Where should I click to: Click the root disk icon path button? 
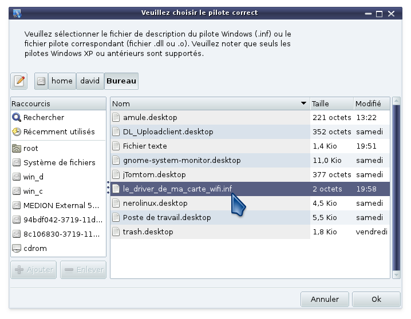[41, 81]
